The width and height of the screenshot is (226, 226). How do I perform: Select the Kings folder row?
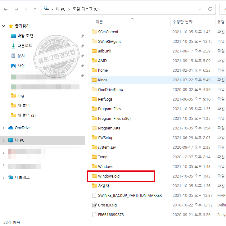(x=158, y=80)
